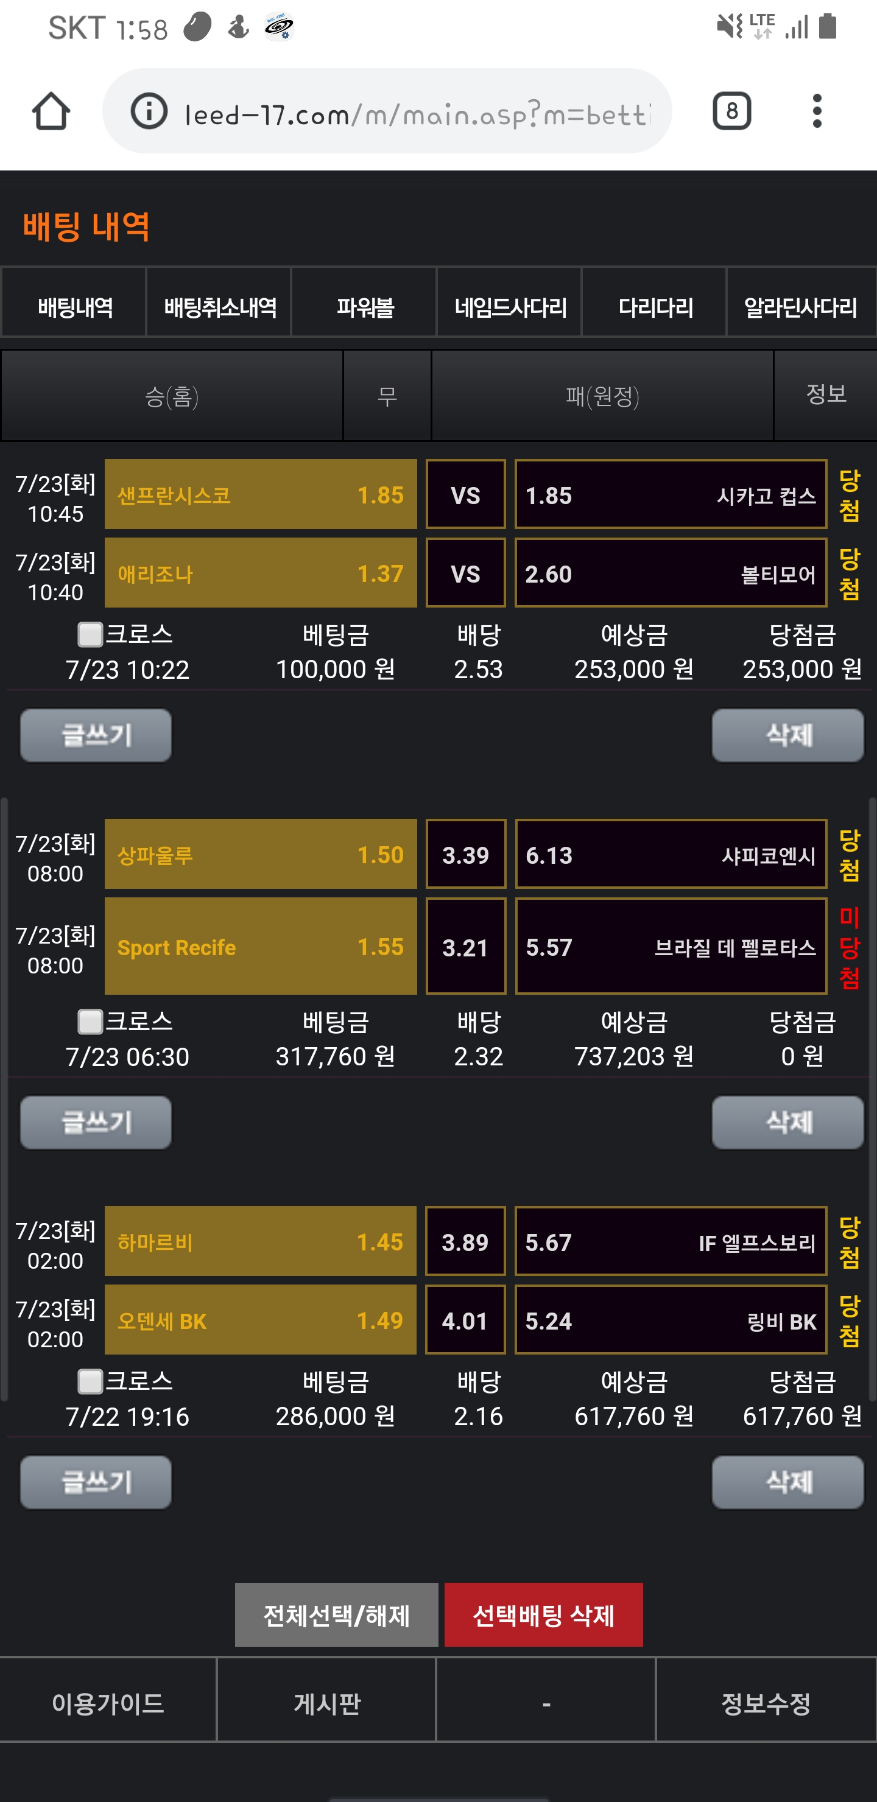This screenshot has width=877, height=1802.
Task: Open the browser three-dot menu
Action: (816, 111)
